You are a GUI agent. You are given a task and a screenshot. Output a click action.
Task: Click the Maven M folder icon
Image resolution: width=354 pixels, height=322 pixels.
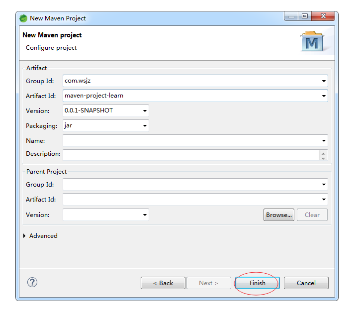click(312, 41)
